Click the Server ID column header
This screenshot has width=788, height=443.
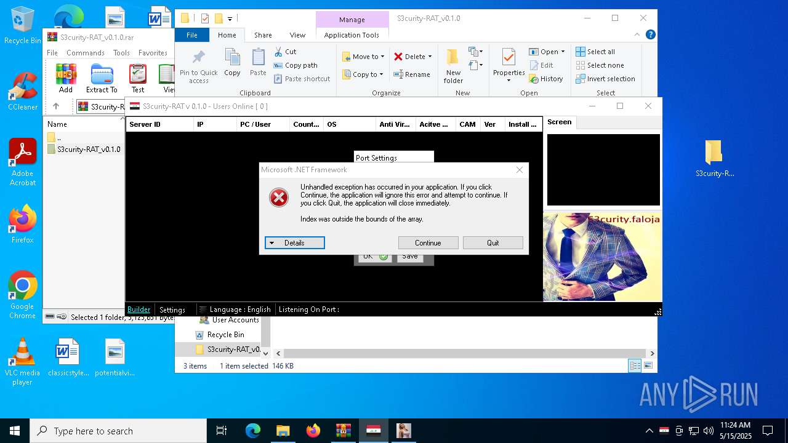[159, 124]
